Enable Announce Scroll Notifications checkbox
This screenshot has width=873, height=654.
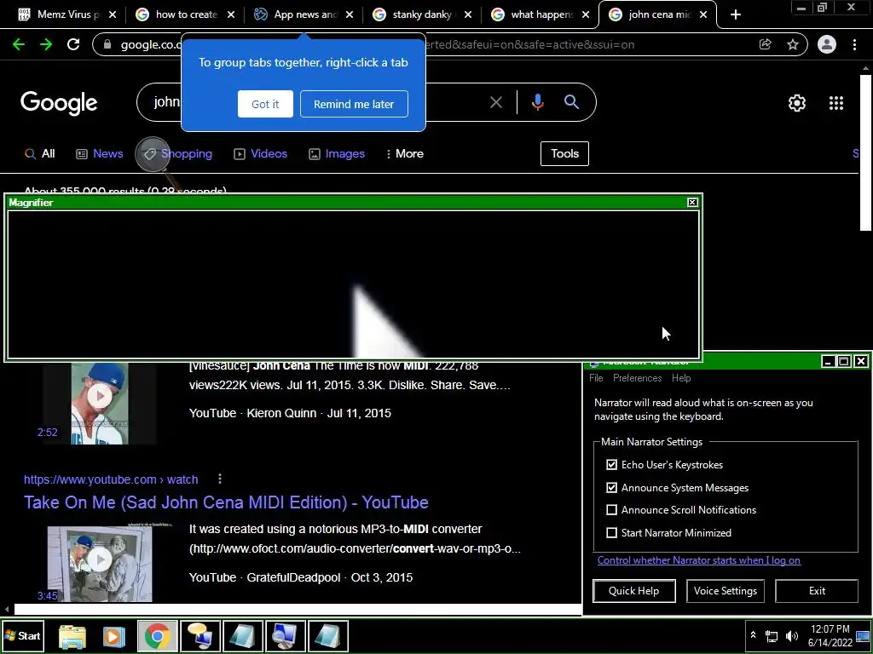(x=611, y=510)
